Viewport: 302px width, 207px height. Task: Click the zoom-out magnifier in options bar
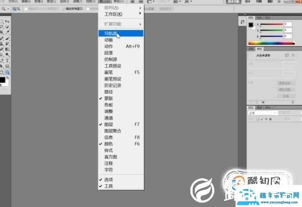pyautogui.click(x=19, y=9)
